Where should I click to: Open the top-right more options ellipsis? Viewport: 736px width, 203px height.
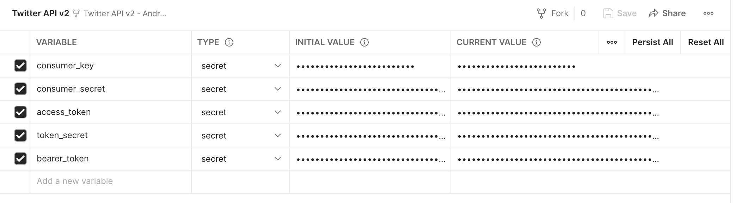coord(708,13)
